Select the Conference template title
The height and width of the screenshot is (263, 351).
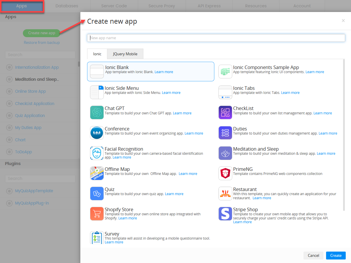click(117, 129)
